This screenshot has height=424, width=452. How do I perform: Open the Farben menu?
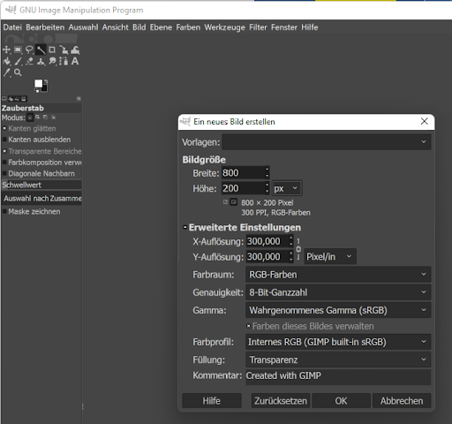pos(188,27)
